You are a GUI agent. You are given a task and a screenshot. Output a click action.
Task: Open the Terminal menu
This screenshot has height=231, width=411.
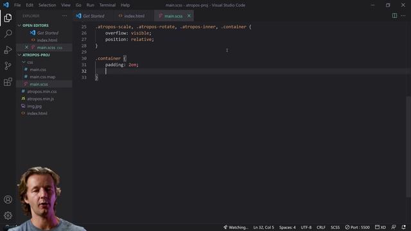[x=107, y=5]
